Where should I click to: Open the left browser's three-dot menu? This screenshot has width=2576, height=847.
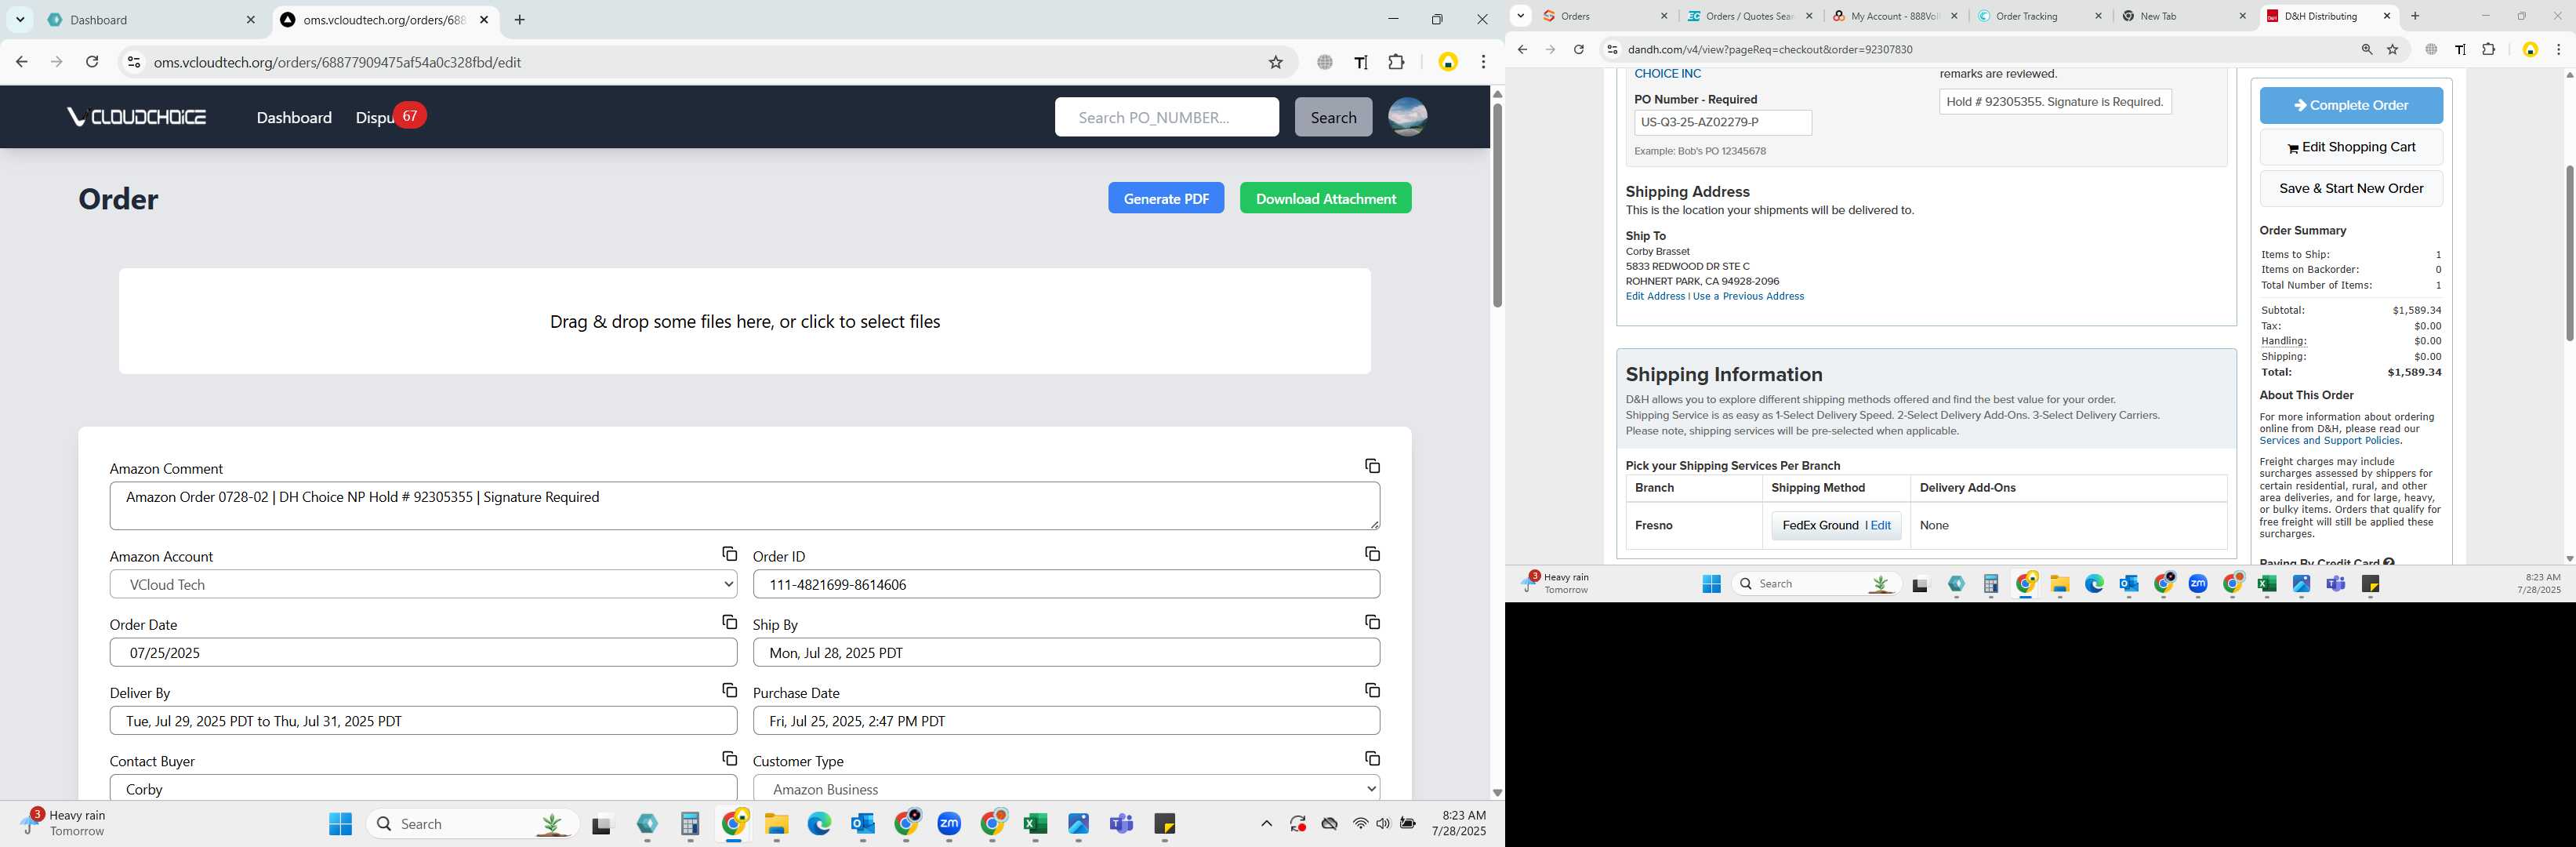point(1483,62)
